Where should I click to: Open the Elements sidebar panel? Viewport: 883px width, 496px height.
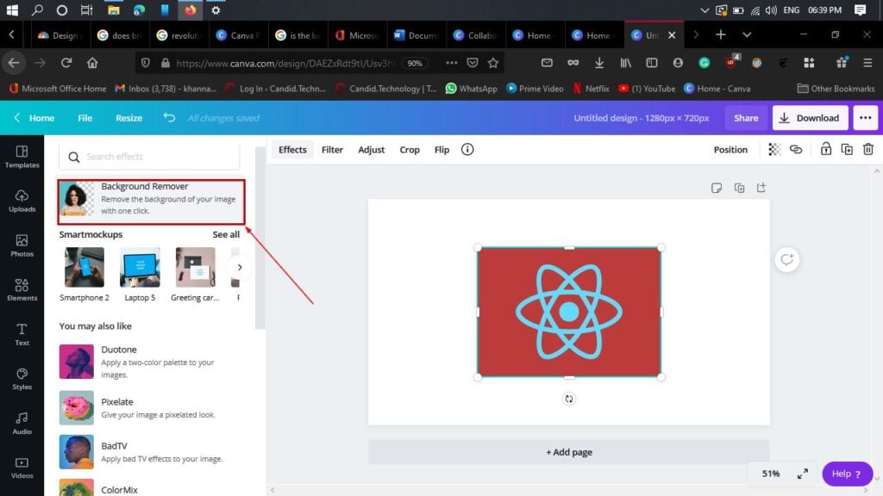point(22,289)
